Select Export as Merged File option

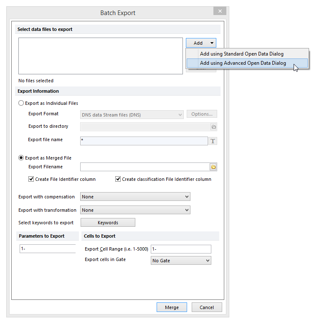[x=21, y=158]
